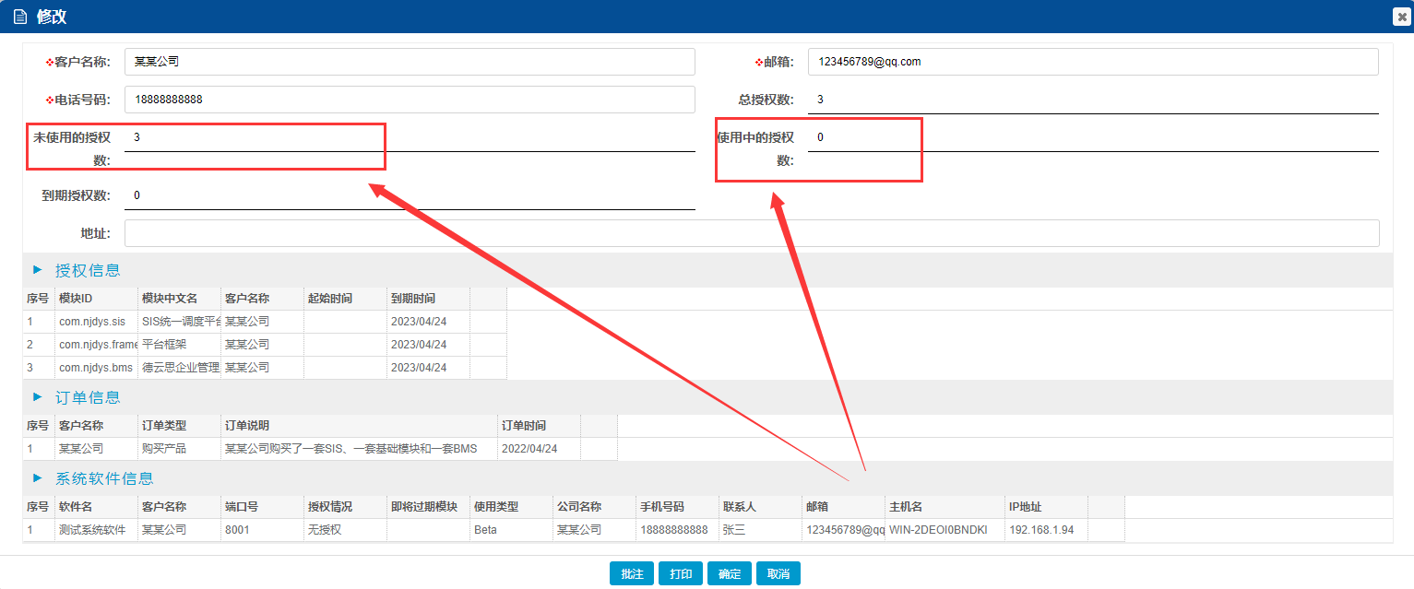1414x589 pixels.
Task: Close the 修改 dialog window
Action: tap(1402, 17)
